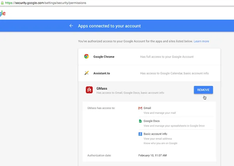Viewport: 234px width, 166px height.
Task: Click 'View your email address' text
Action: pos(158,139)
